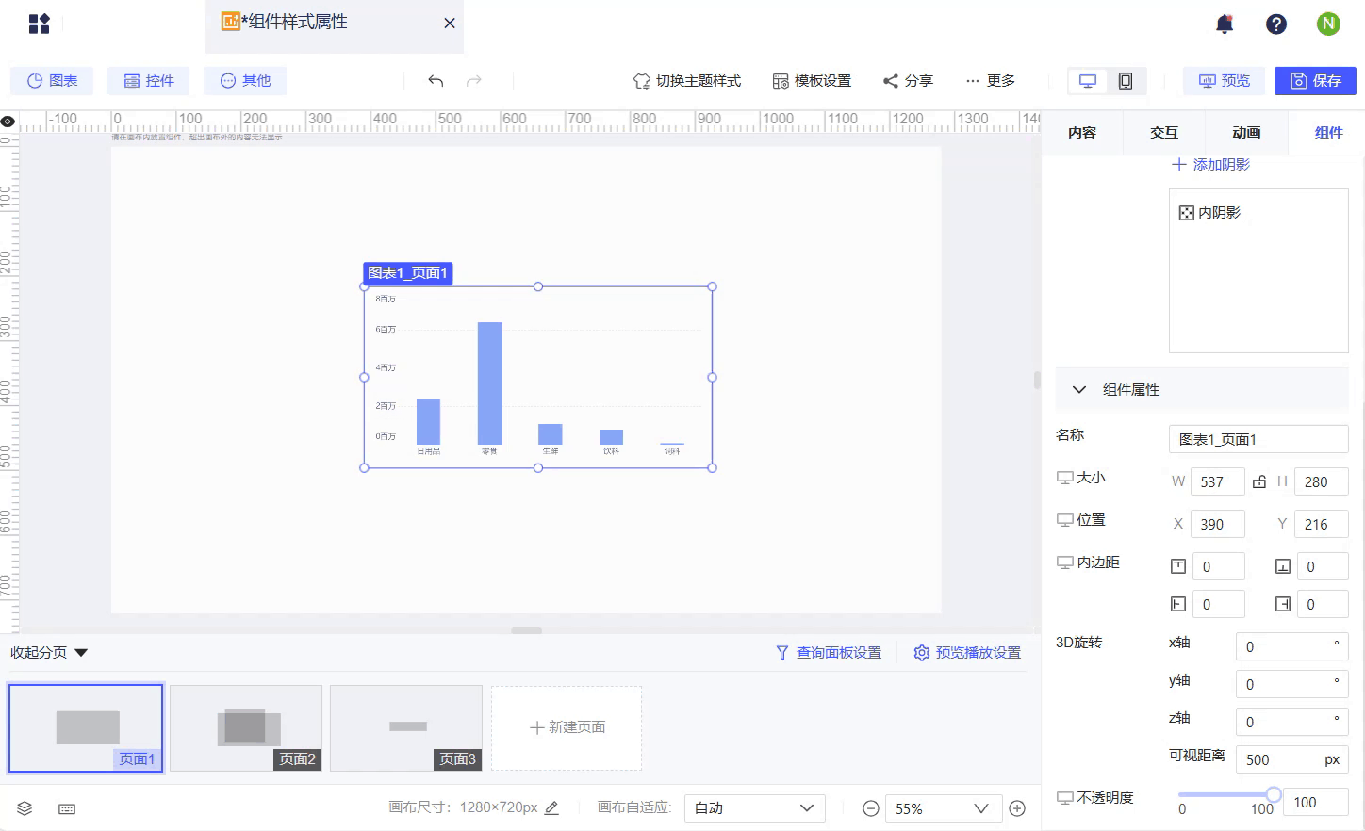Image resolution: width=1365 pixels, height=831 pixels.
Task: Click the pencil icon next to canvas size
Action: (551, 807)
